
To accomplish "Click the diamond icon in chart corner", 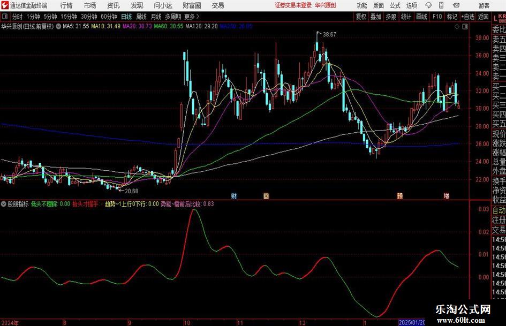I will coord(457,27).
